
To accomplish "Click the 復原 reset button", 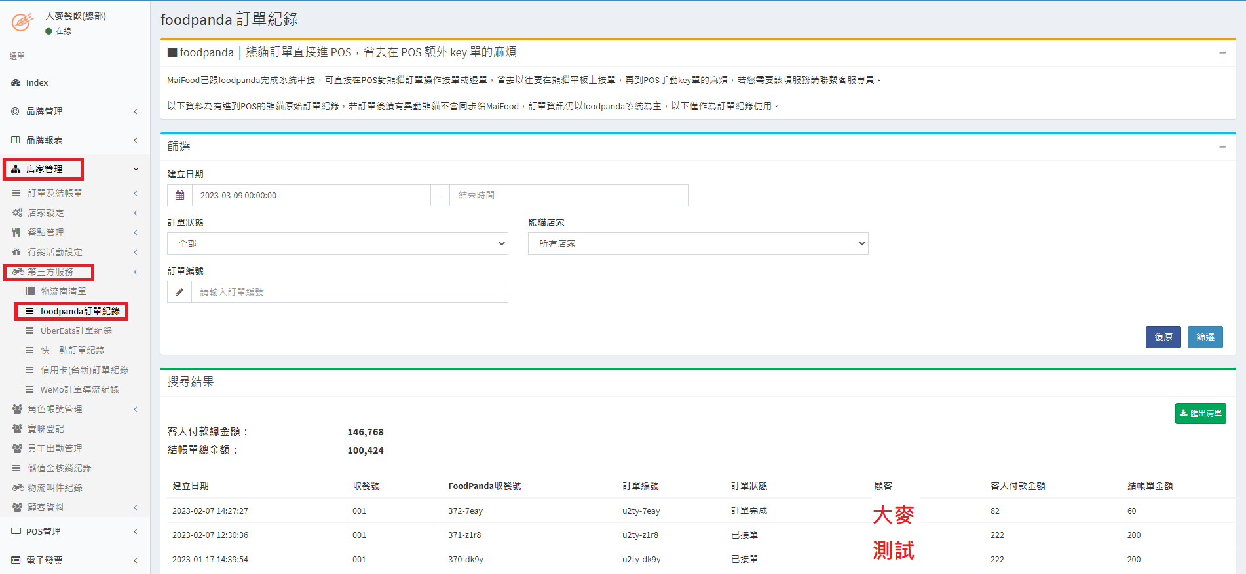I will click(1163, 337).
